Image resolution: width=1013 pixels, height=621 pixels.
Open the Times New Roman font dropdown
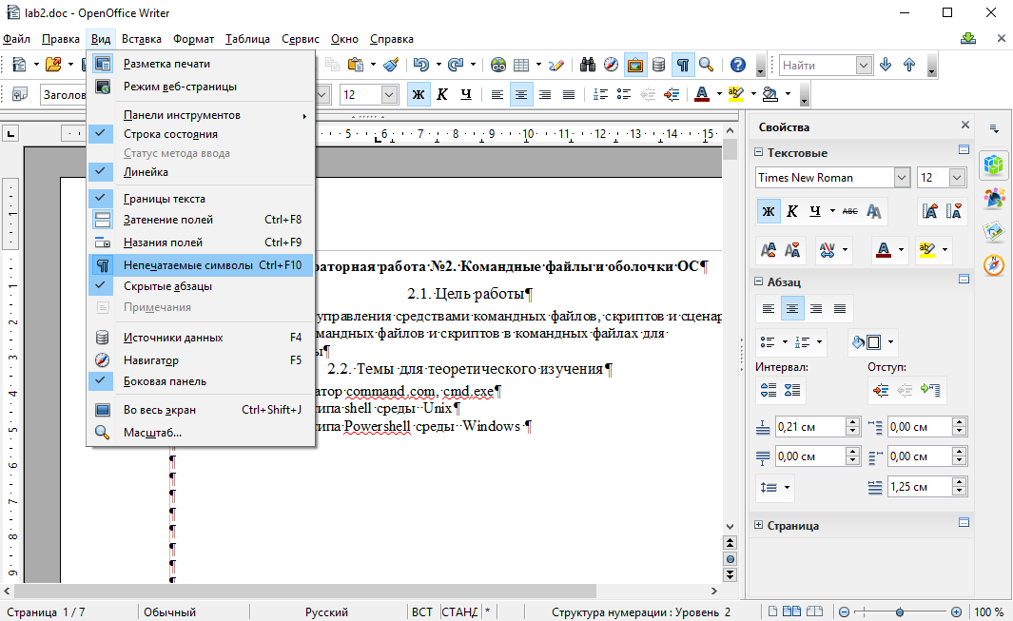[902, 178]
